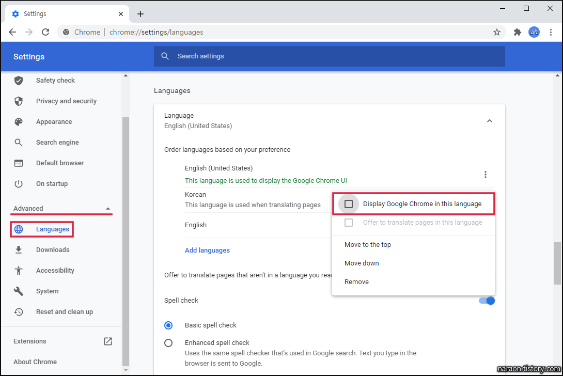Click the site info icon in address bar
The image size is (563, 376).
pyautogui.click(x=66, y=33)
